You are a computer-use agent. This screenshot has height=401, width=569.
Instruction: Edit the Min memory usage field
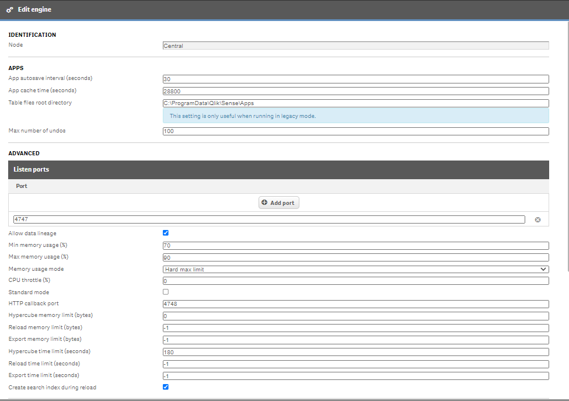pos(355,246)
